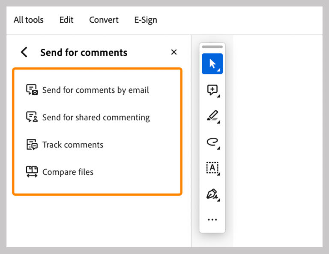Select the Fill and sign pen tool
The image size is (329, 254).
(x=213, y=195)
